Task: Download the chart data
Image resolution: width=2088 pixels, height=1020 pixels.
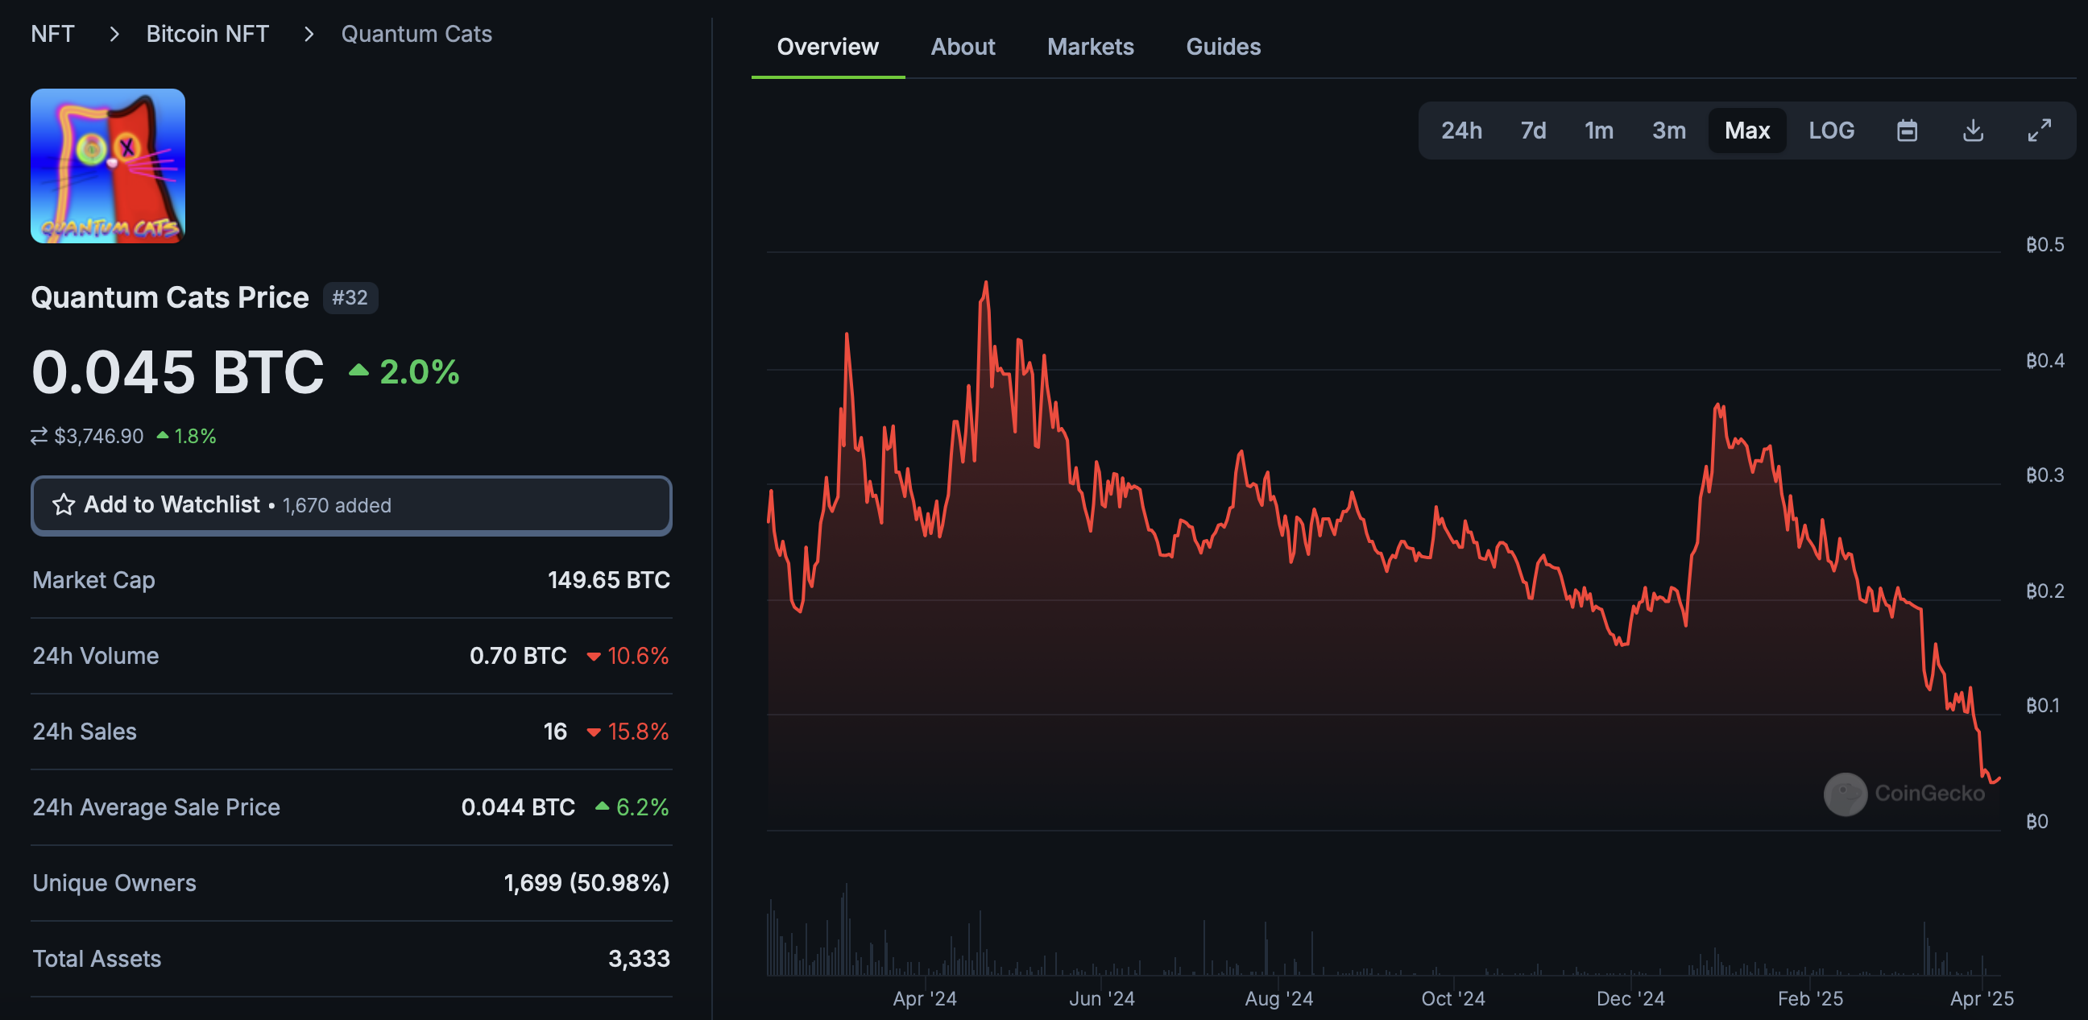Action: [1974, 131]
